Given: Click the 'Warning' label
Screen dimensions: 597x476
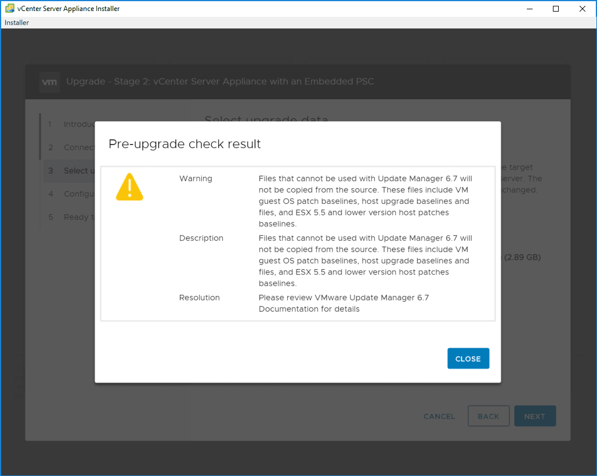Looking at the screenshot, I should click(196, 178).
